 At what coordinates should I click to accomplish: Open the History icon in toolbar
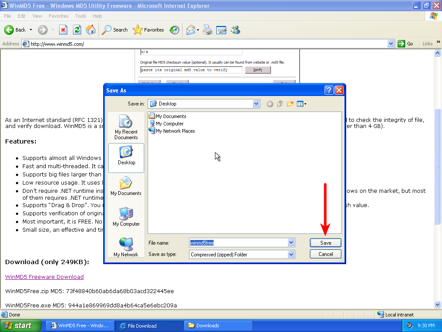tap(174, 30)
